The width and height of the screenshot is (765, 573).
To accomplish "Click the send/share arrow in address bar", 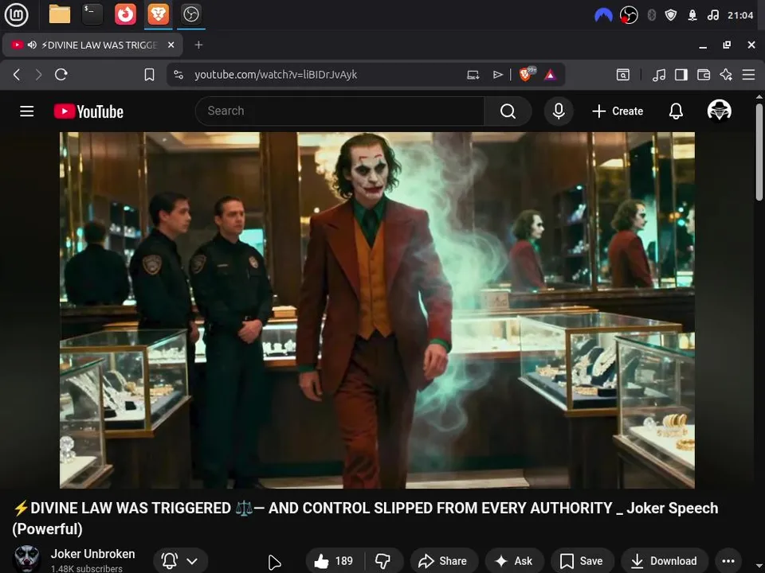I will (497, 75).
